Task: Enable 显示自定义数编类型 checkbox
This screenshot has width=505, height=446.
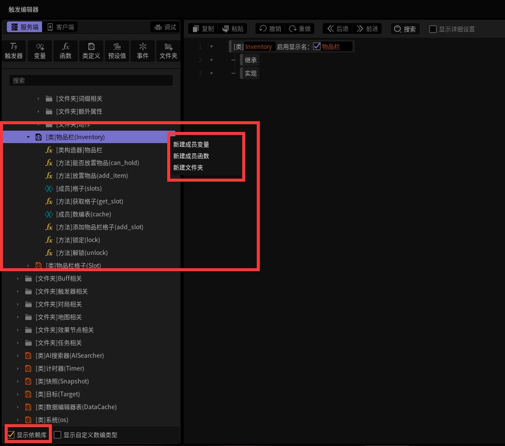Action: coord(57,435)
